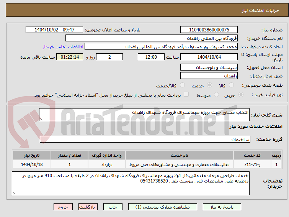Click the واحد اندازه گیری column header

(x=107, y=155)
